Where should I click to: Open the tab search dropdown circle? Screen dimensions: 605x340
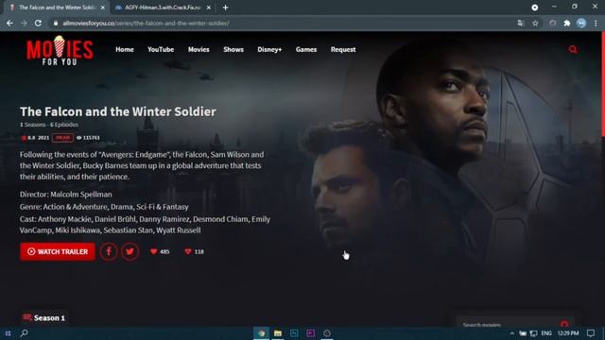point(535,8)
